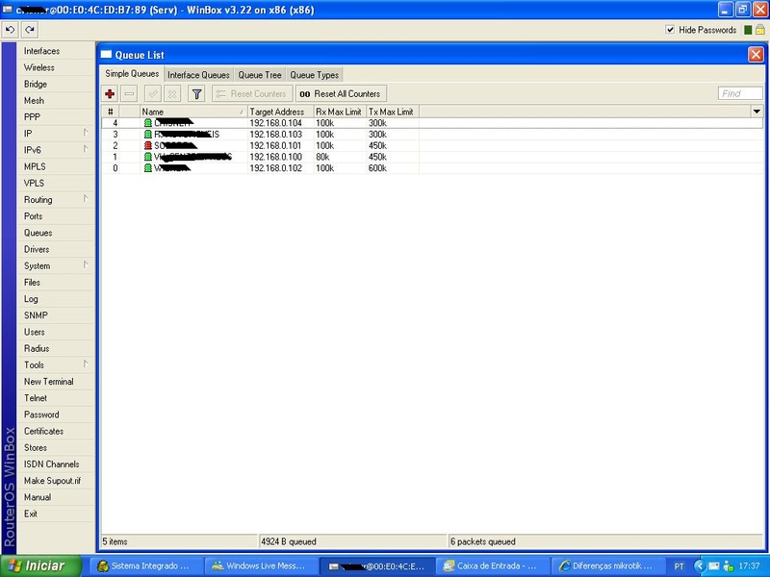Click the green queue icon for 192.168.0.100
Image resolution: width=770 pixels, height=577 pixels.
click(148, 157)
